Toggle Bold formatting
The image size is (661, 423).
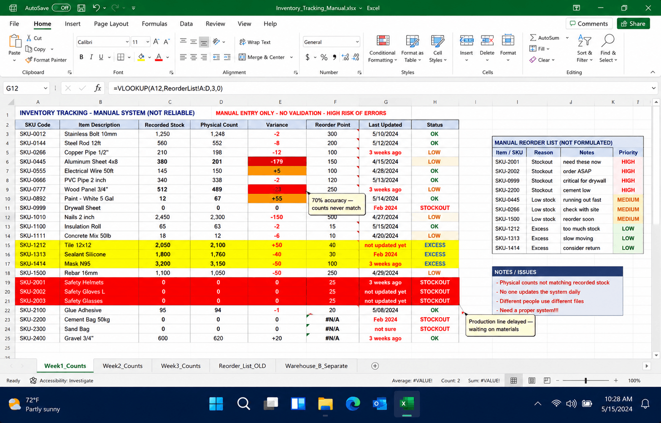(x=81, y=57)
